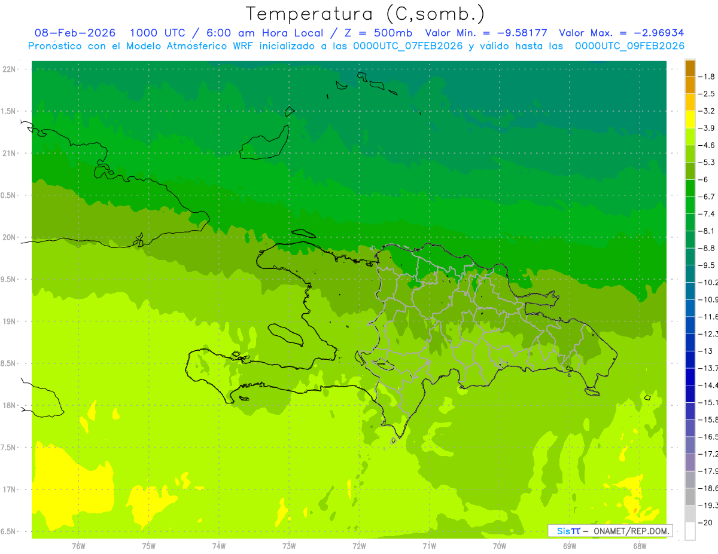Viewport: 718px width, 554px height.
Task: Click the '69W' longitude axis label
Action: click(570, 546)
